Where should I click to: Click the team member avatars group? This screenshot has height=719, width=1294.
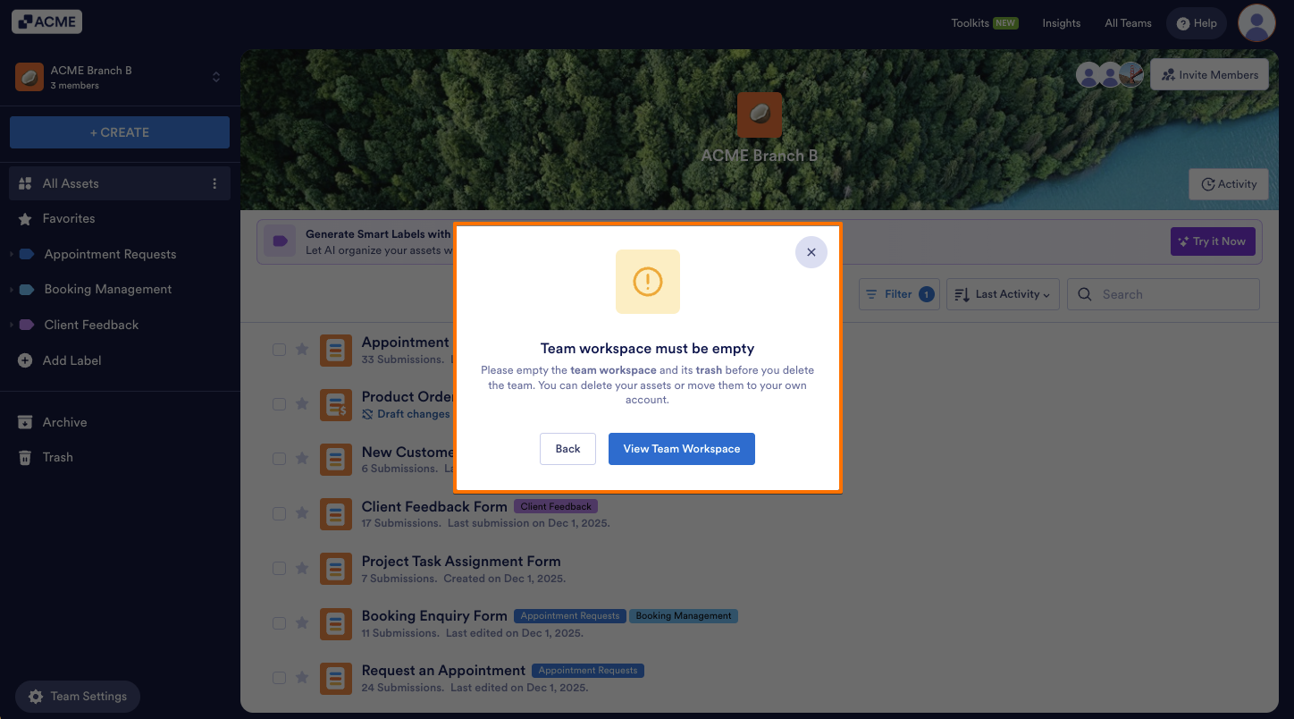pos(1109,75)
